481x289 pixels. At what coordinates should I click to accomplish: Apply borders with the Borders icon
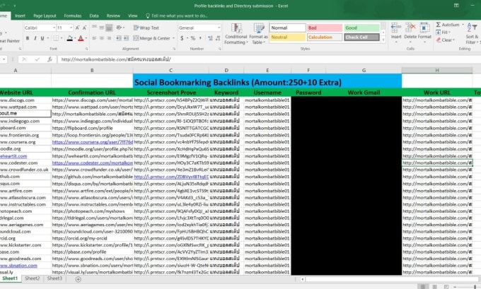coord(56,38)
